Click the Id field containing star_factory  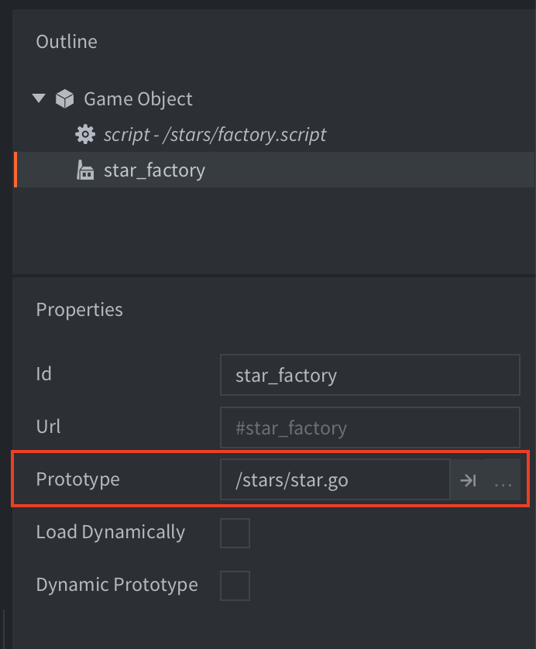click(x=370, y=375)
